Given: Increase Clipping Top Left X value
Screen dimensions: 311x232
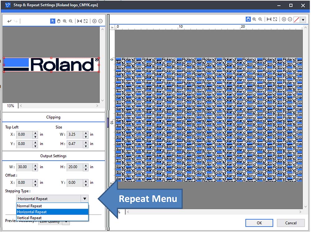Looking at the screenshot, I should pos(35,133).
